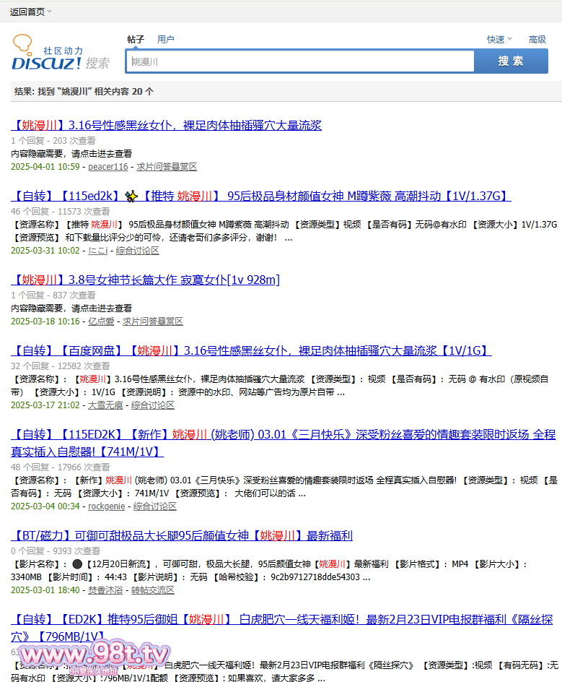The height and width of the screenshot is (682, 562).
Task: Click the Discuz! logo
Action: tap(61, 53)
